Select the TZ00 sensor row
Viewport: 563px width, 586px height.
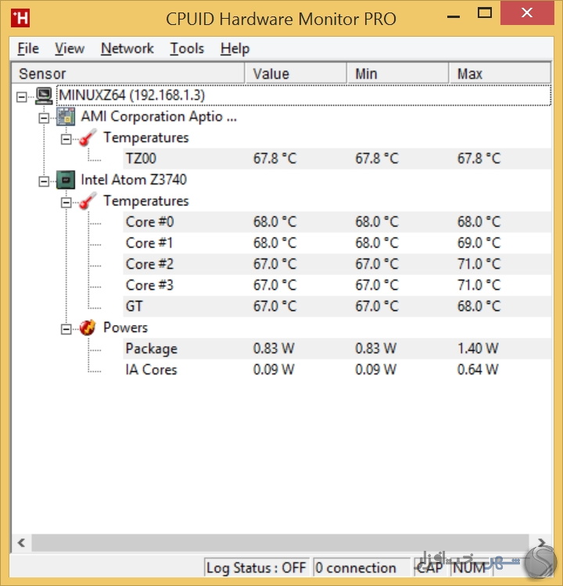click(337, 159)
